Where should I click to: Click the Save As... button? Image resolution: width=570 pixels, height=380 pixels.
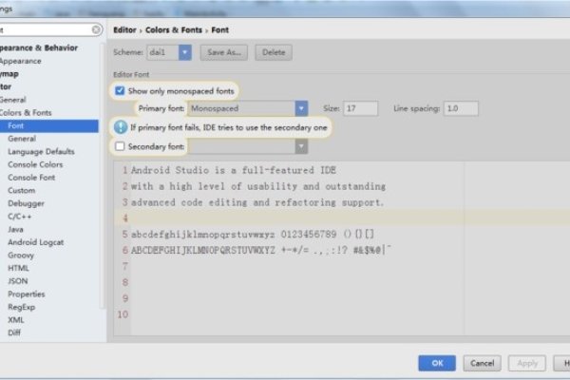pos(225,52)
